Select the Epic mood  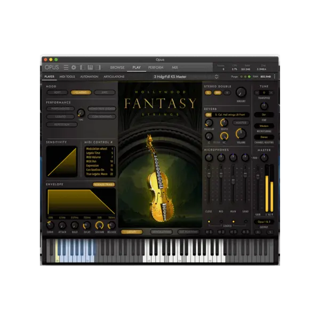click(105, 92)
